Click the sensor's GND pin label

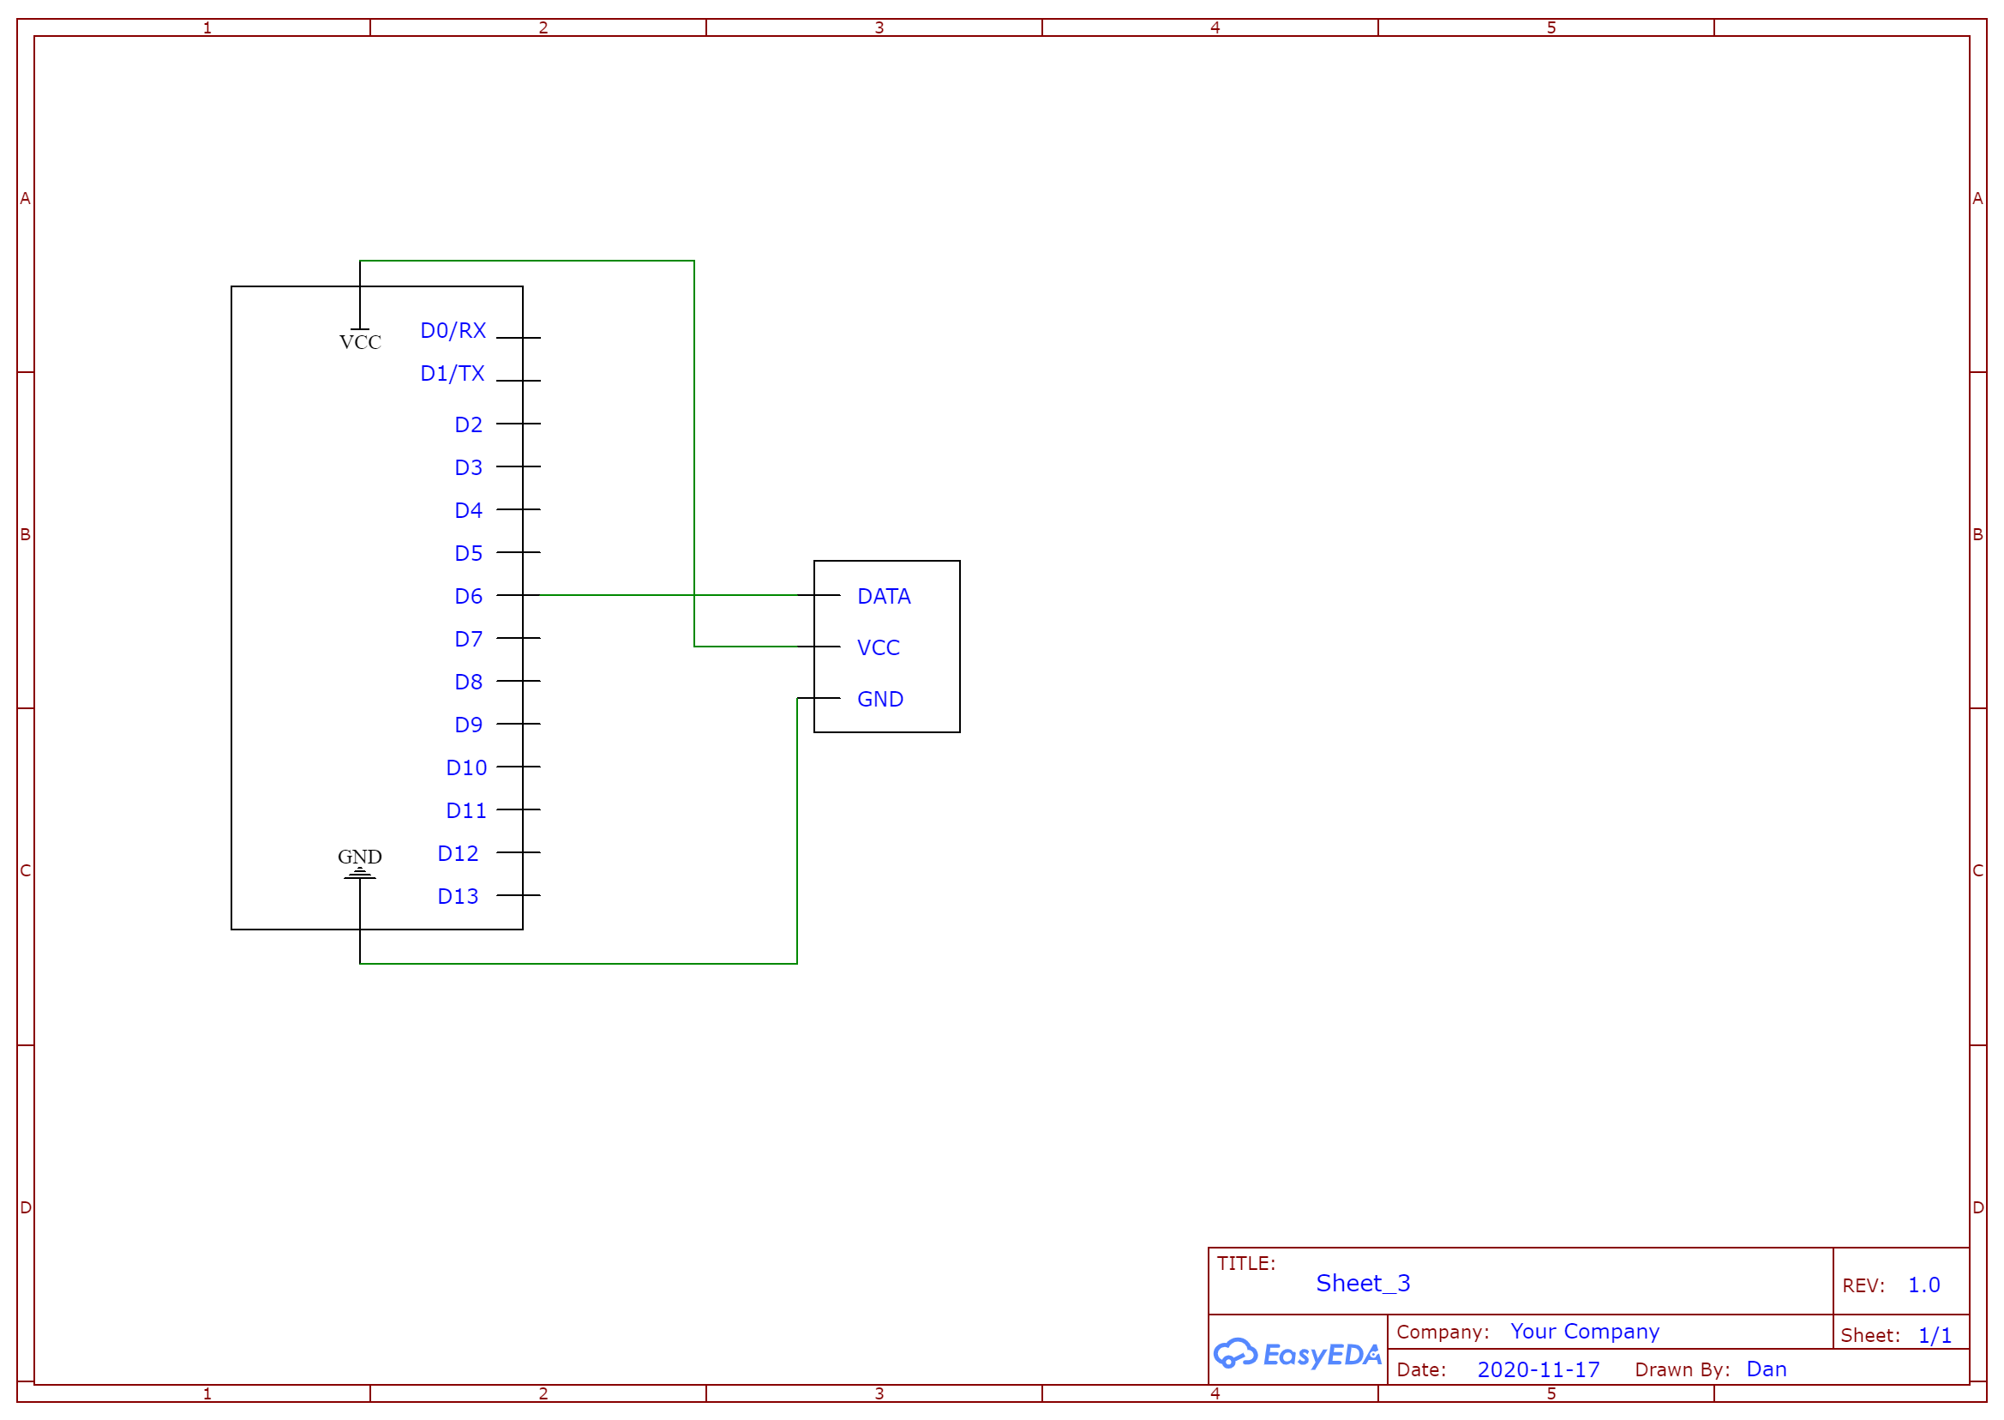pos(880,700)
